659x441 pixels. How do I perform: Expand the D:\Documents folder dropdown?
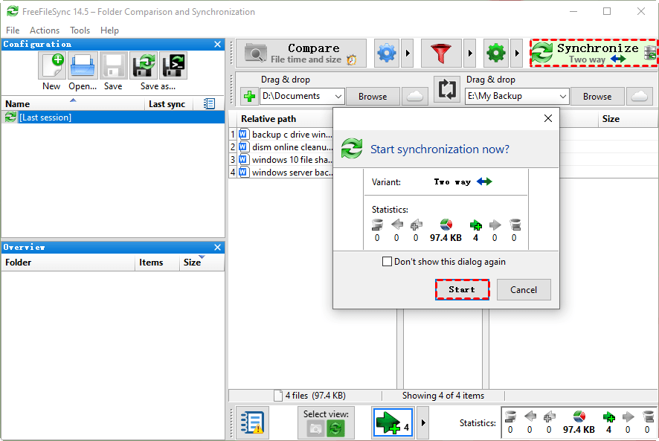coord(338,96)
